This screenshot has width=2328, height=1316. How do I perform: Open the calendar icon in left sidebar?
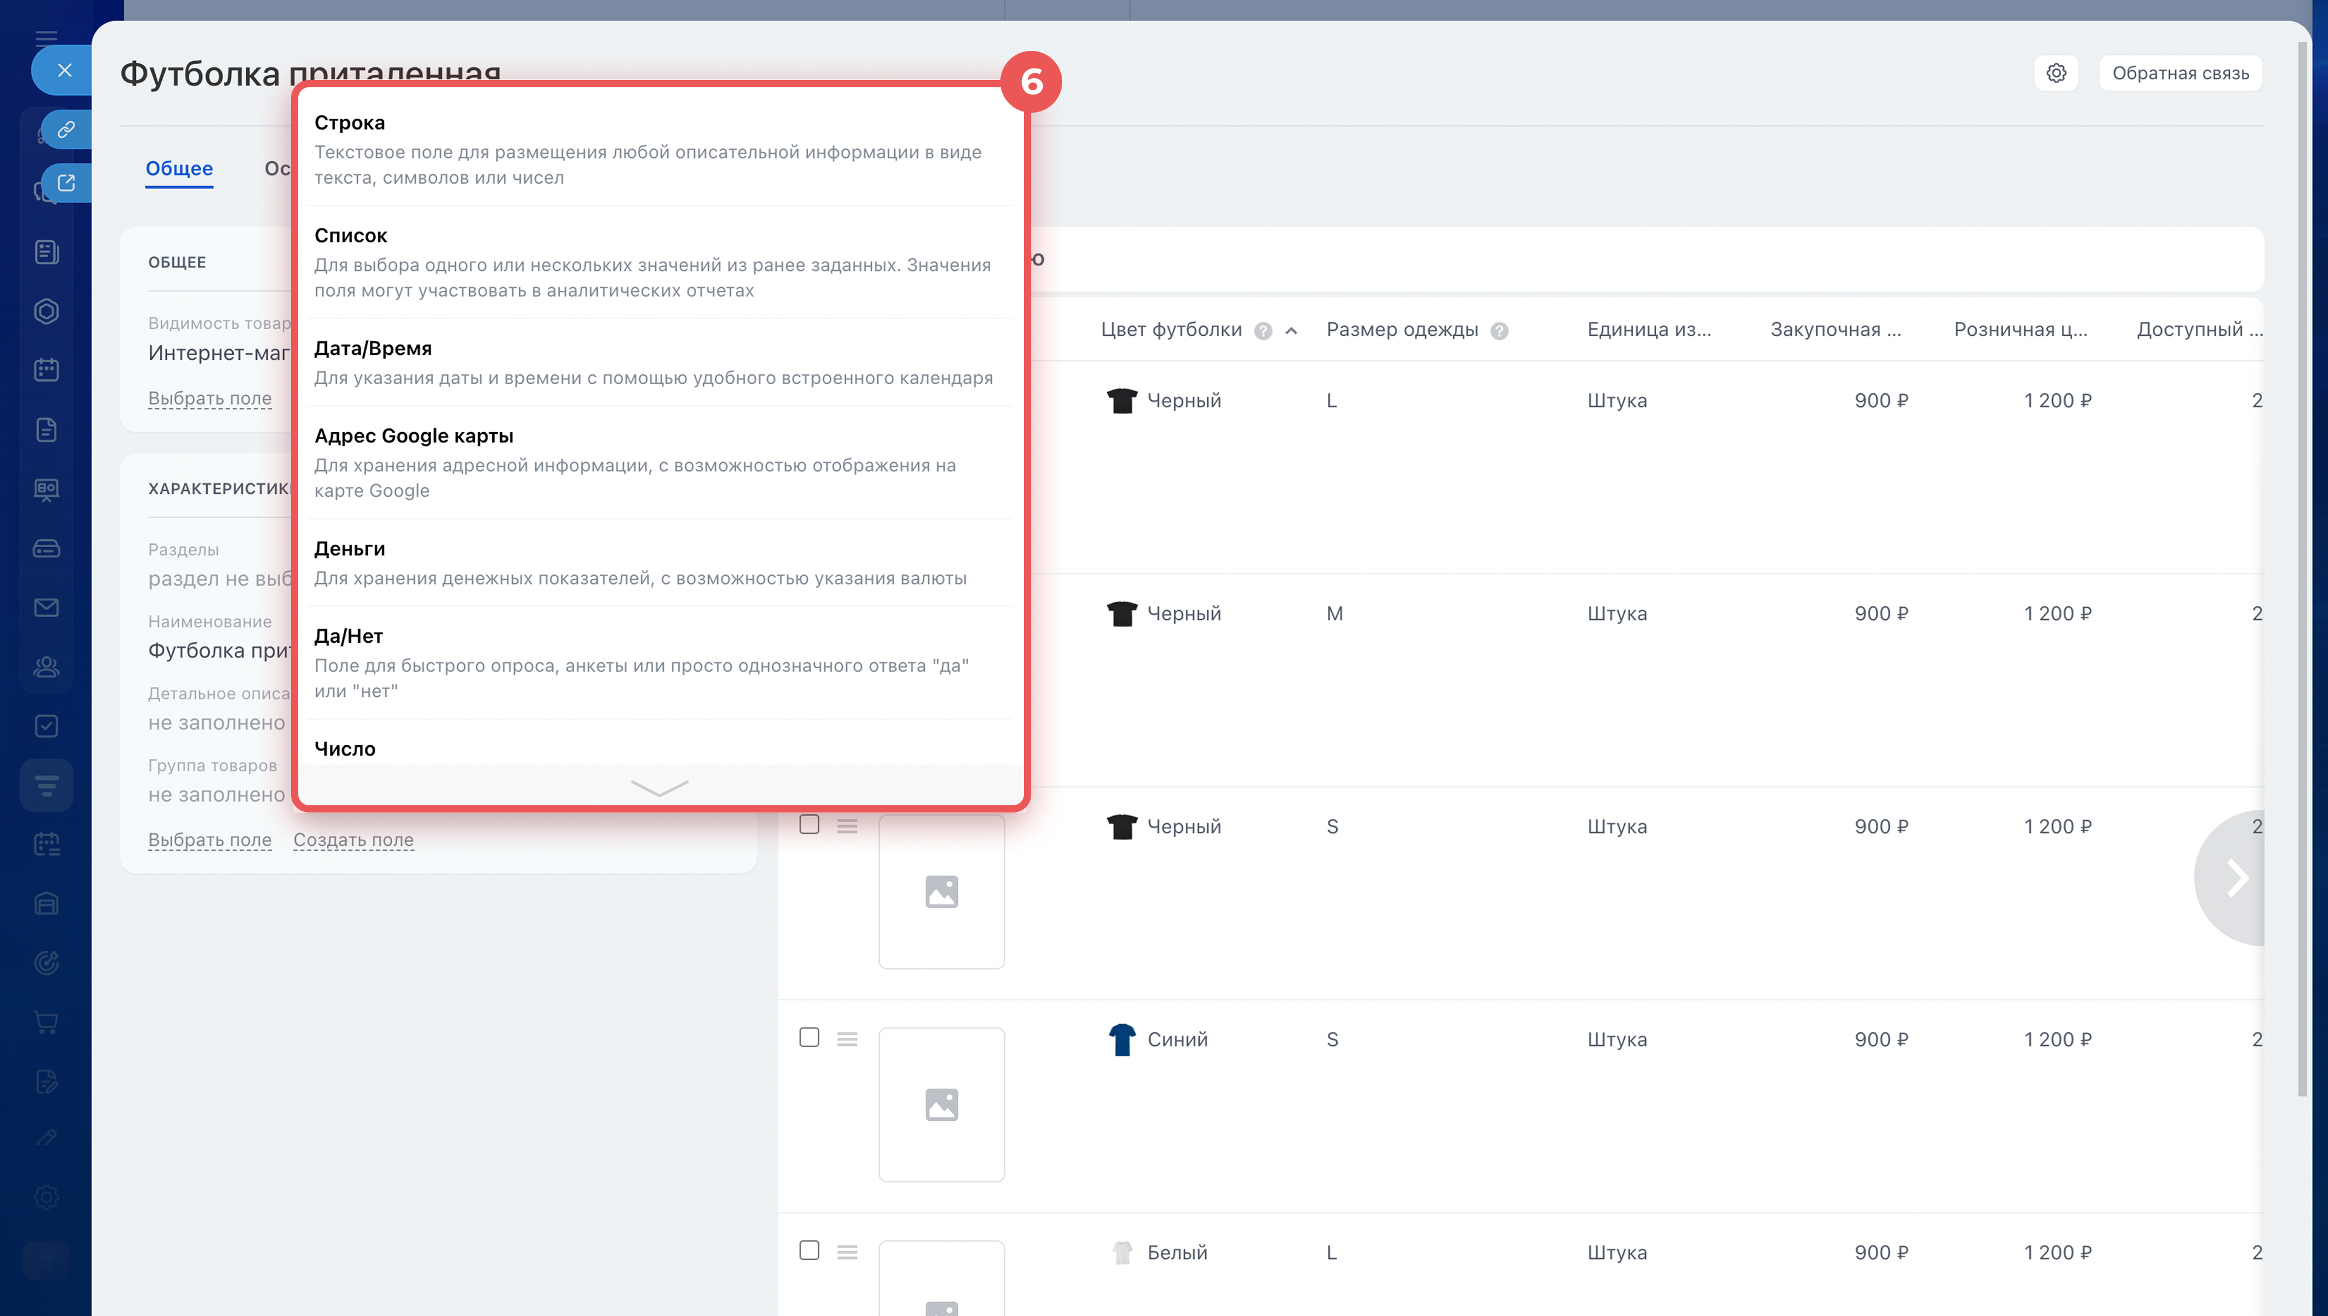click(x=46, y=370)
